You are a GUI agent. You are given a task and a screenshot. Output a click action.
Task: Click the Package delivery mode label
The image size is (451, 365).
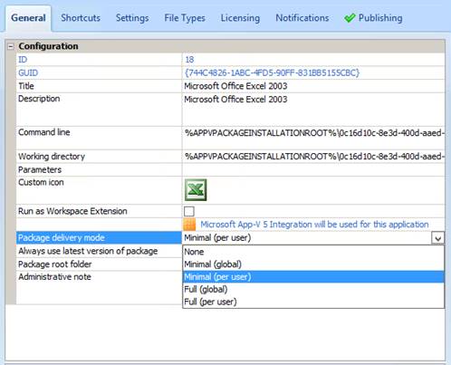click(62, 238)
